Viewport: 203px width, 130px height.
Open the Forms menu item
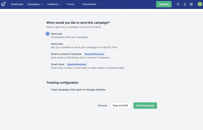[71, 4]
